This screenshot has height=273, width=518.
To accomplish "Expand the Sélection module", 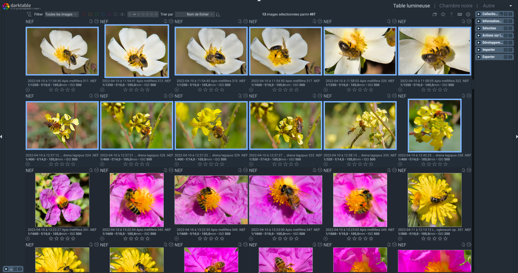I will (x=479, y=28).
